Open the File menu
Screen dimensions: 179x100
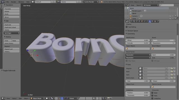[x=8, y=2]
